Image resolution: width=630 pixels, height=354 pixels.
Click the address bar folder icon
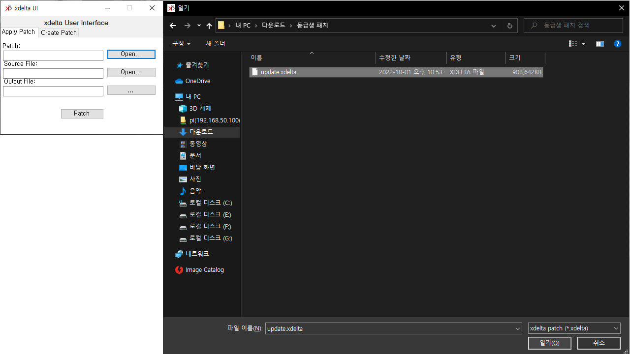pos(221,26)
